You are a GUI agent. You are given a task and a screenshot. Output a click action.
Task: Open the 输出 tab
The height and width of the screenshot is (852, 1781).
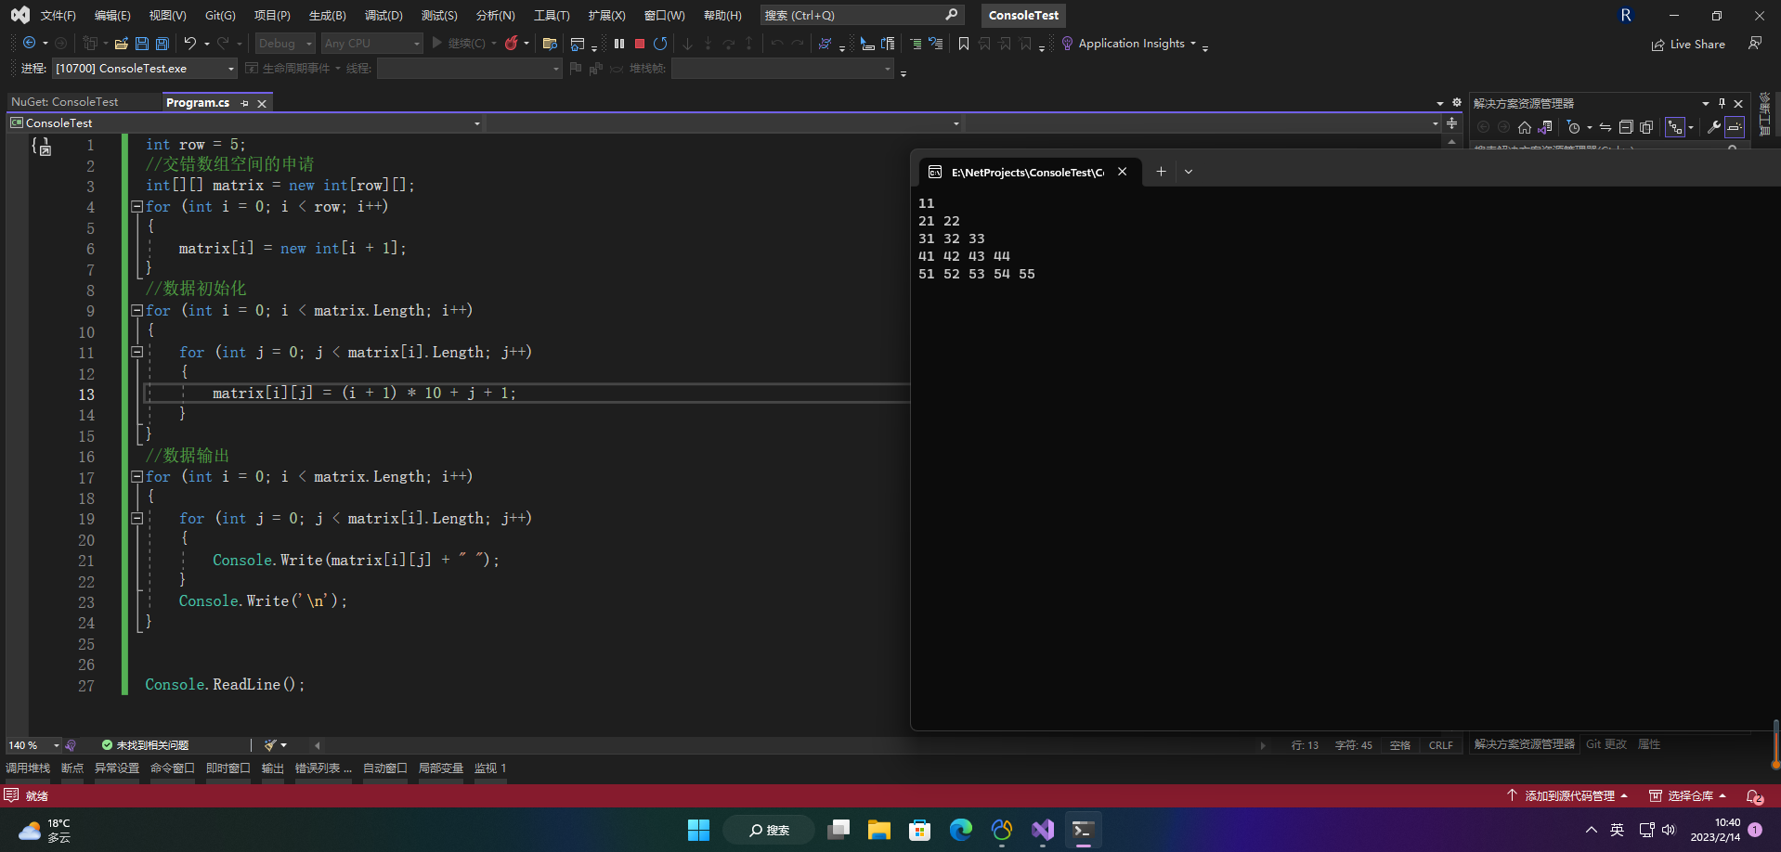click(x=273, y=768)
